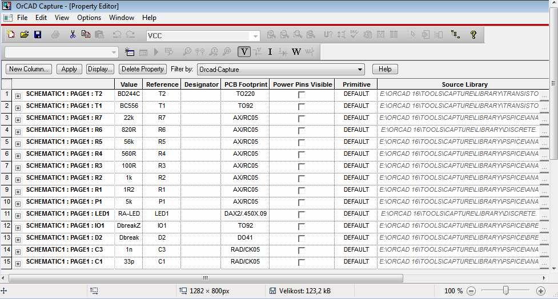Open the Help menu
The width and height of the screenshot is (558, 299).
[x=149, y=18]
